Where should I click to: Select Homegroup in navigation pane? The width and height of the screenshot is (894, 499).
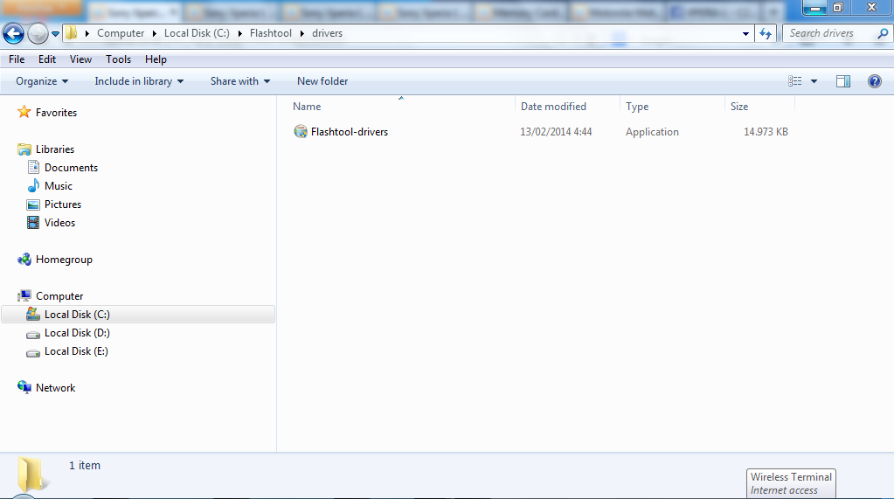click(64, 259)
